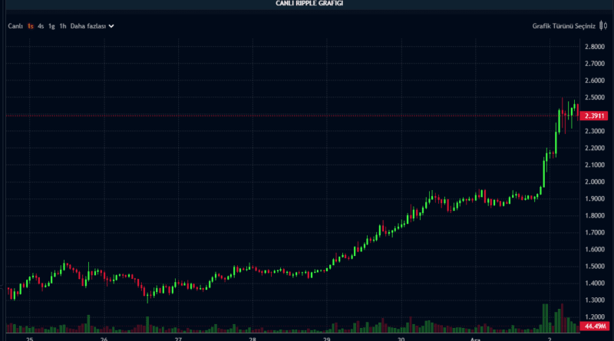The height and width of the screenshot is (341, 614).
Task: Click the 2.0000 price axis label
Action: (x=594, y=182)
